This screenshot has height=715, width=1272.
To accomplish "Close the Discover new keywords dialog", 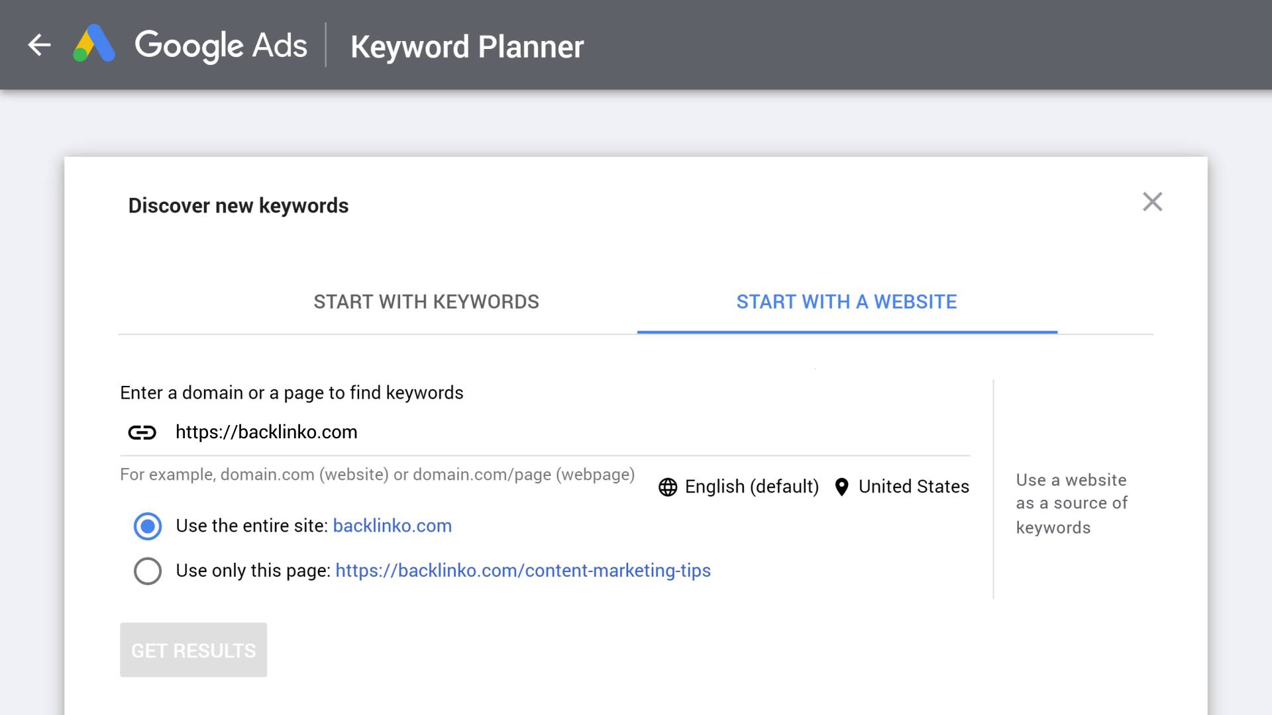I will pos(1152,202).
